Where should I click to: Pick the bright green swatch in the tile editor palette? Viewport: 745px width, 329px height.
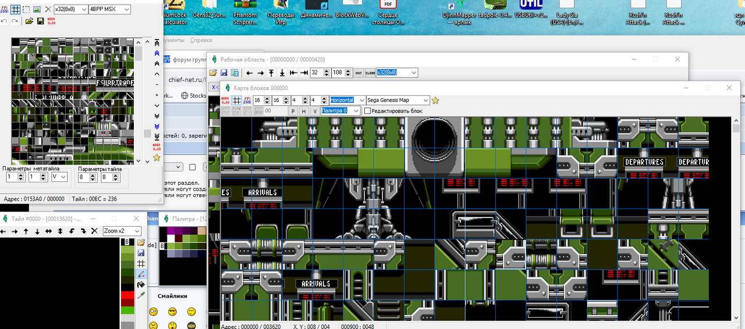point(127,310)
